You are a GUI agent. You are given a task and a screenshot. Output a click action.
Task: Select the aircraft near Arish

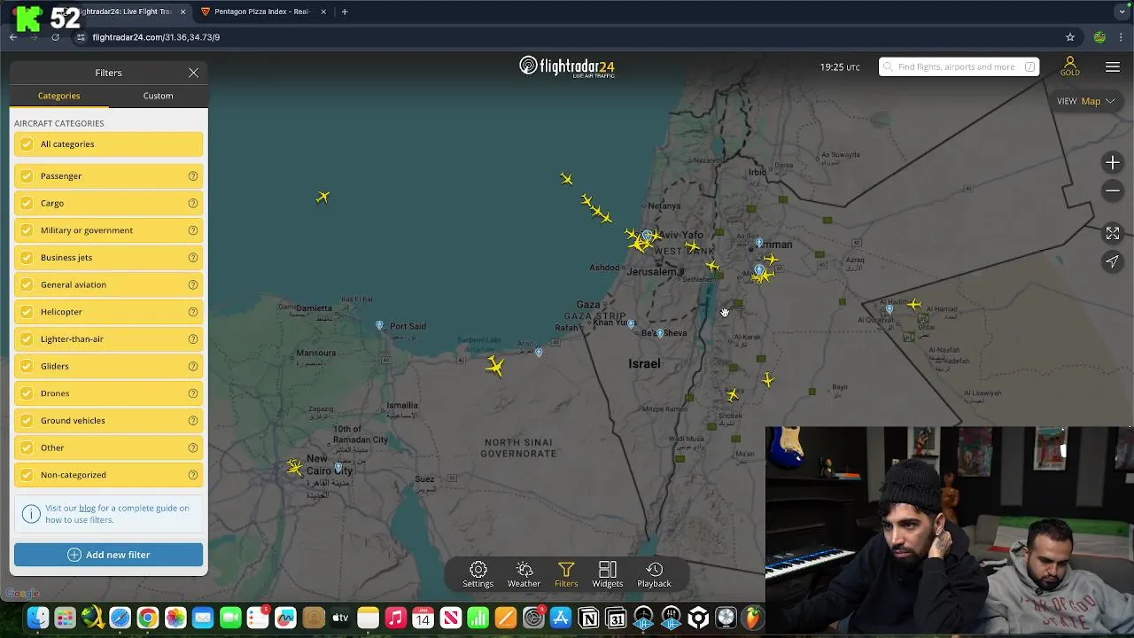pos(495,365)
